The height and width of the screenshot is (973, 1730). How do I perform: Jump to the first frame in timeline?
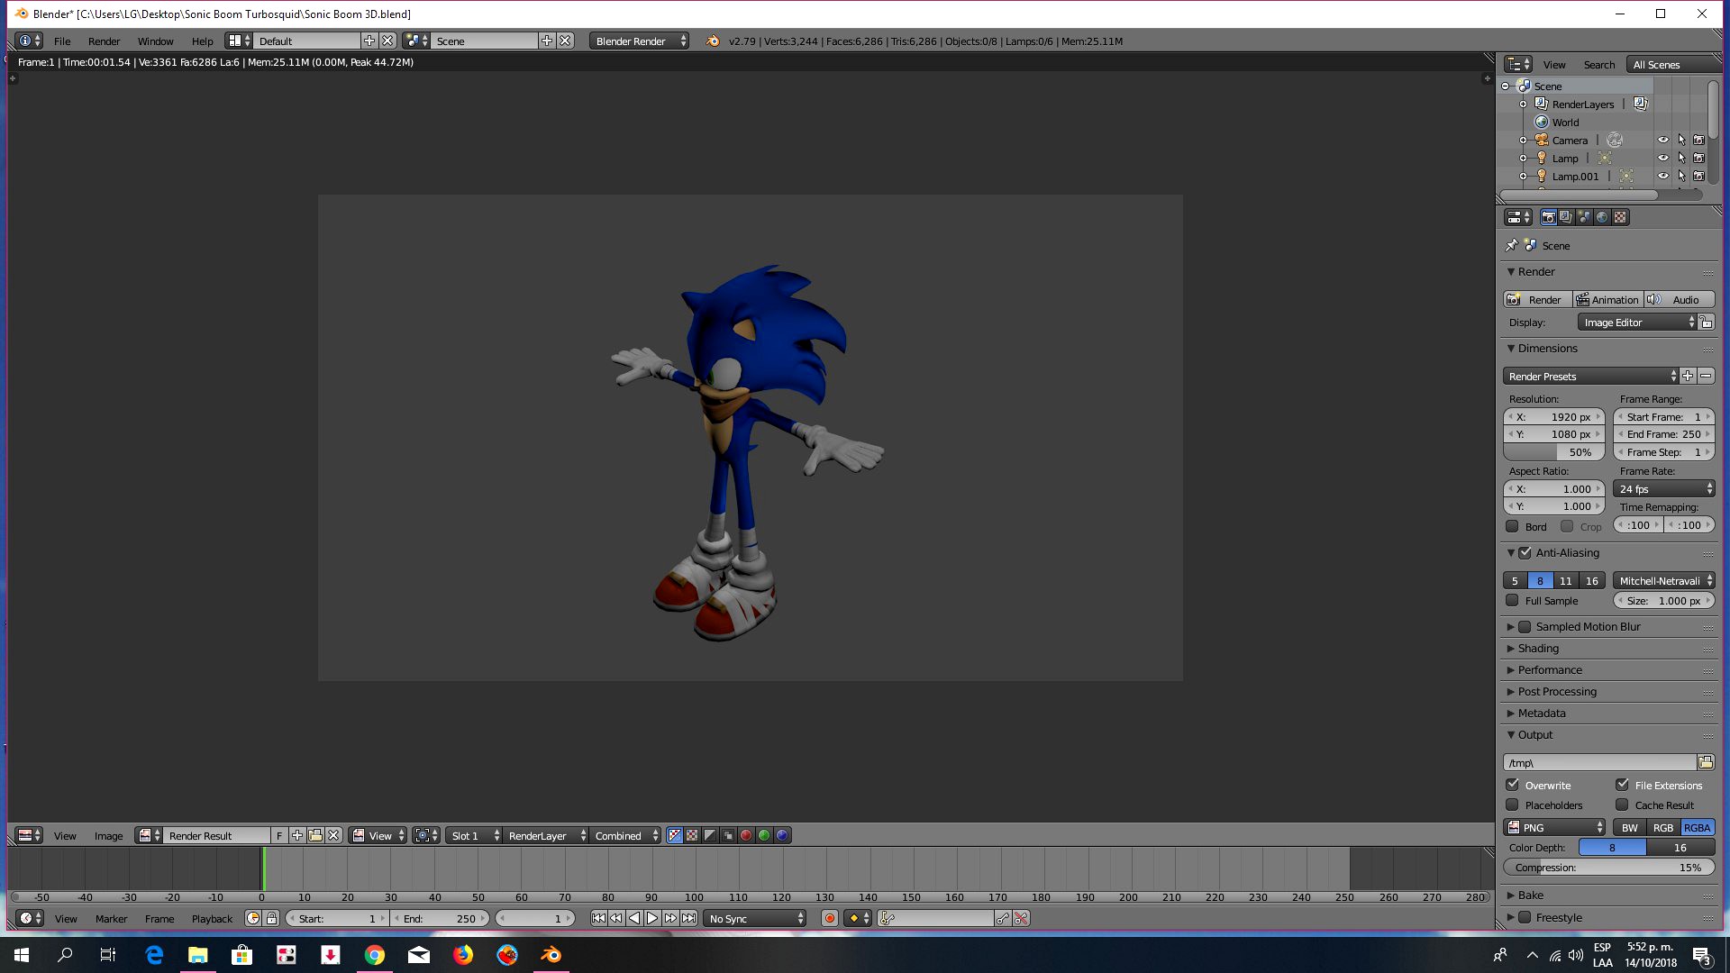[x=598, y=918]
